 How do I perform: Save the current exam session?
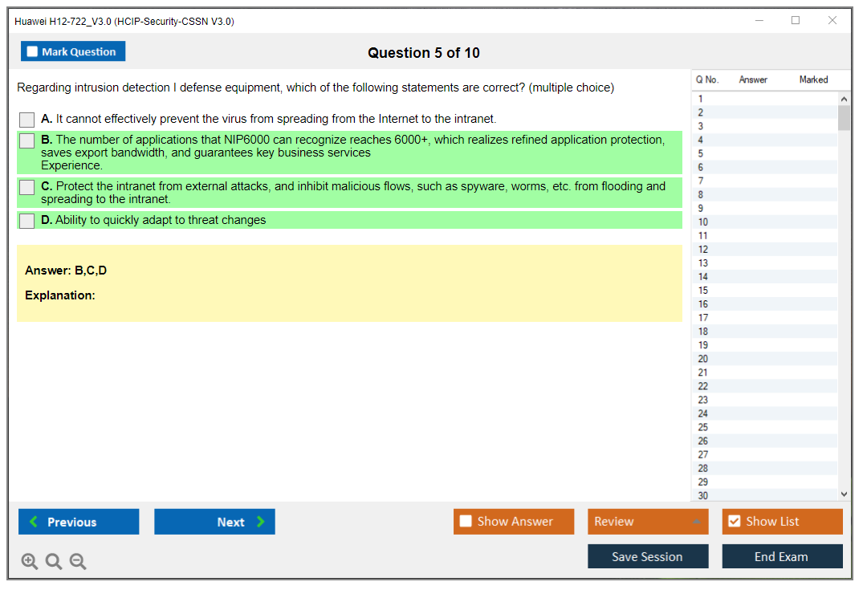[x=647, y=556]
